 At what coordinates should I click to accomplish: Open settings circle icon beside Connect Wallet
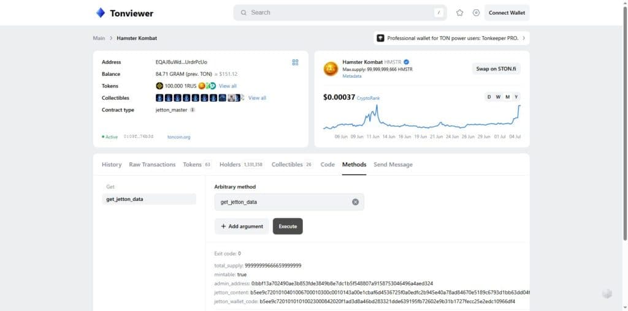click(476, 13)
